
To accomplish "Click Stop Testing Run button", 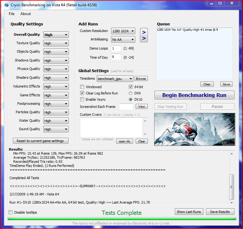I will point(170,107).
